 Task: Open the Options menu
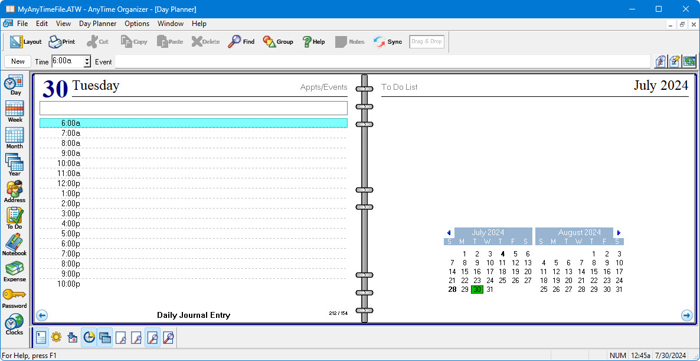click(137, 24)
